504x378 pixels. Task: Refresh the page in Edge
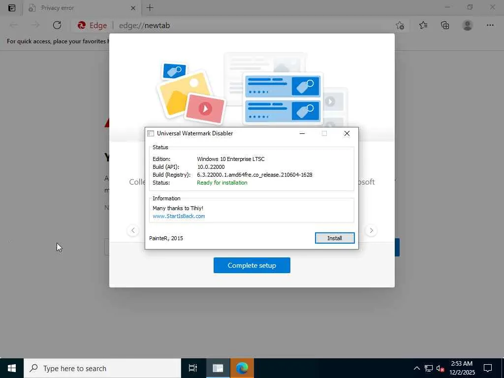pos(57,25)
